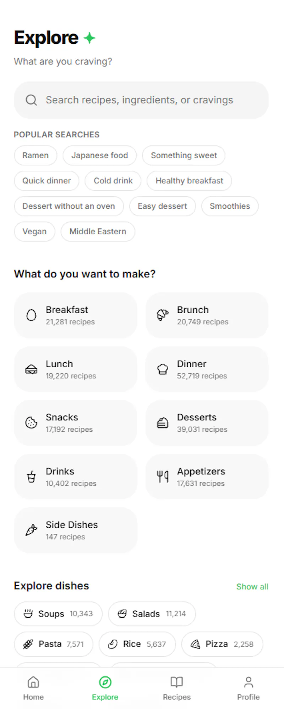Tap the egg icon for Breakfast

[31, 315]
